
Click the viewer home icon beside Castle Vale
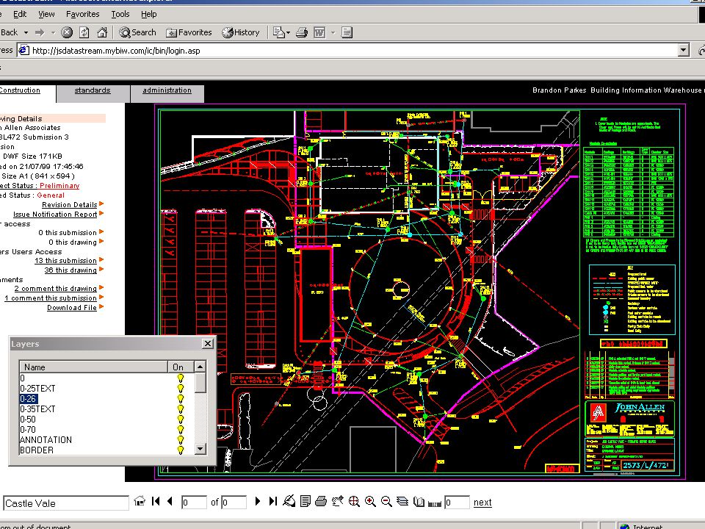click(140, 501)
